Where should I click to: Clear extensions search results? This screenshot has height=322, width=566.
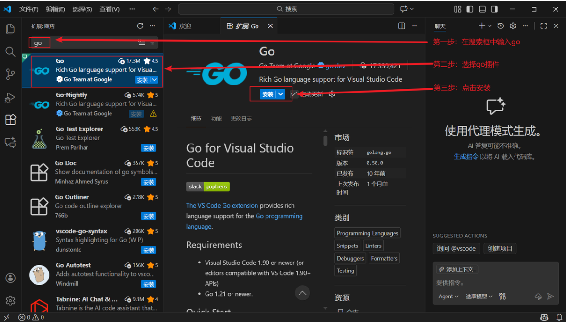(x=142, y=43)
